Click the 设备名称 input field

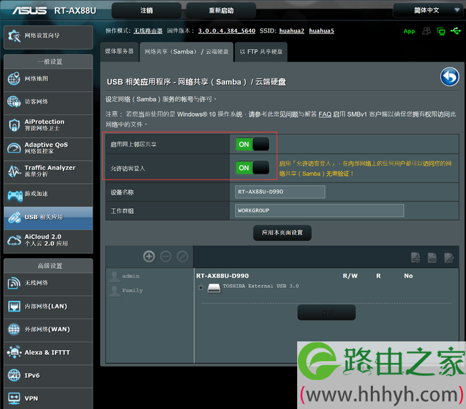click(x=280, y=192)
